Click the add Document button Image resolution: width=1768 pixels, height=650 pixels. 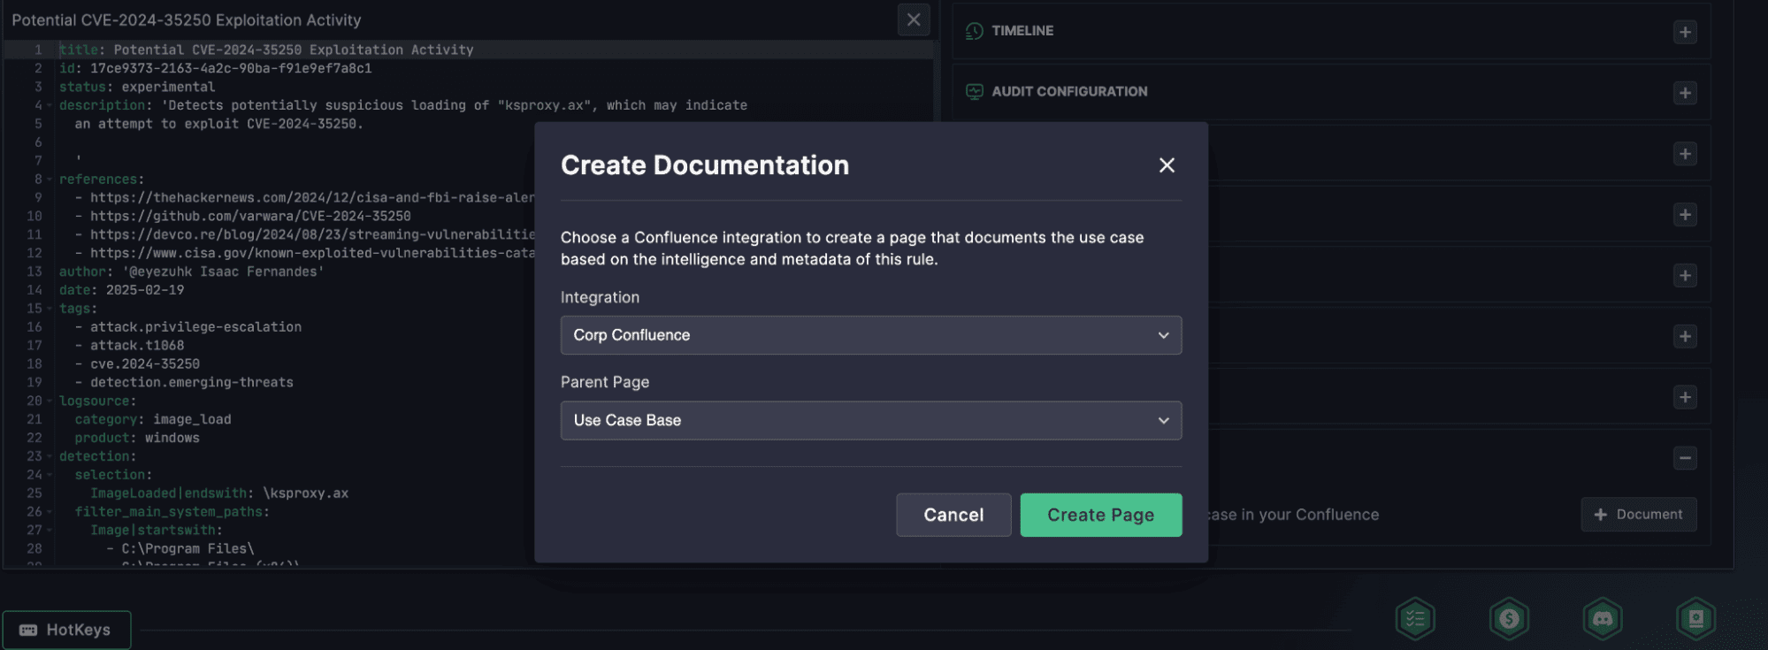click(x=1638, y=515)
